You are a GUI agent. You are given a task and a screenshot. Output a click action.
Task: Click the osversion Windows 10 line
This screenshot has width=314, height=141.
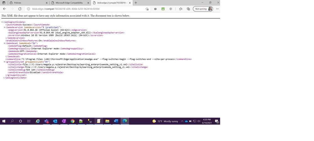pyautogui.click(x=55, y=35)
